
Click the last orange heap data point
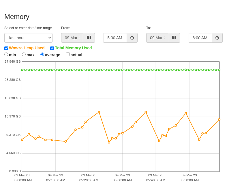[219, 119]
